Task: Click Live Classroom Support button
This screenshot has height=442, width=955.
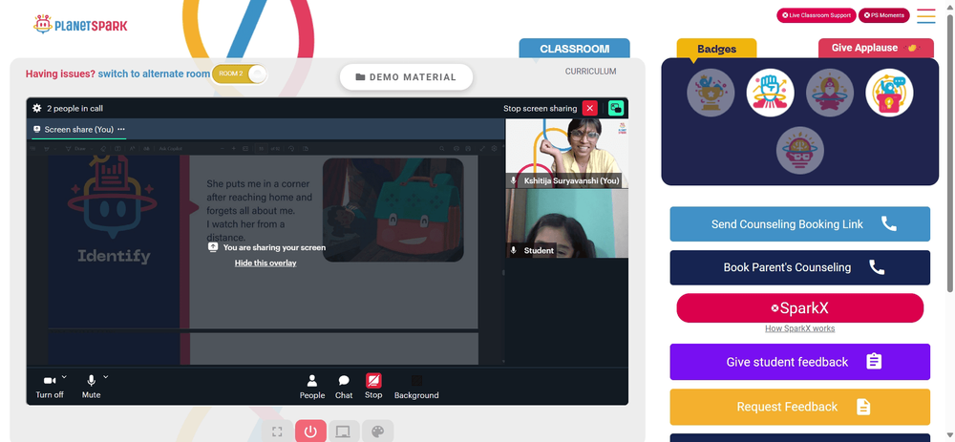Action: click(x=817, y=15)
